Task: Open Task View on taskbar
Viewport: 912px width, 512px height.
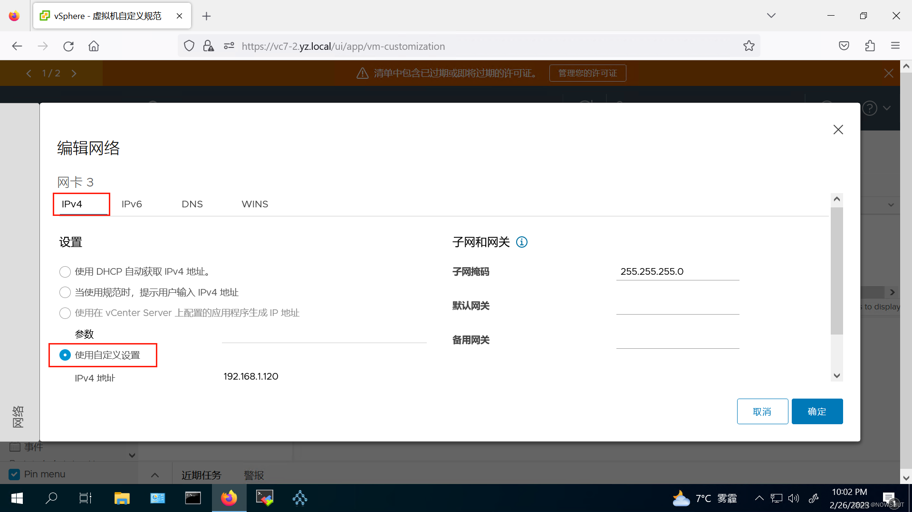Action: coord(86,498)
